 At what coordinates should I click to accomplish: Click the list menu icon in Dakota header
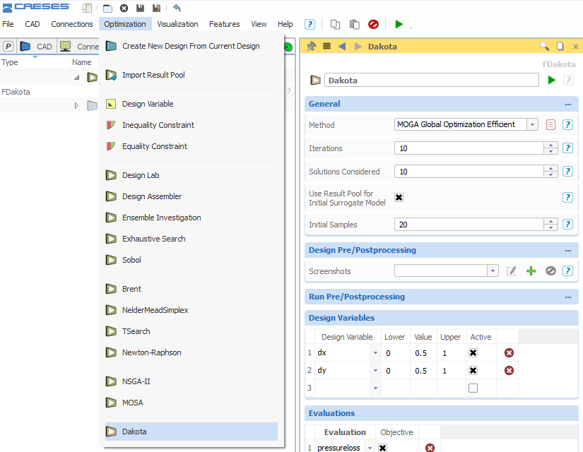pyautogui.click(x=326, y=47)
